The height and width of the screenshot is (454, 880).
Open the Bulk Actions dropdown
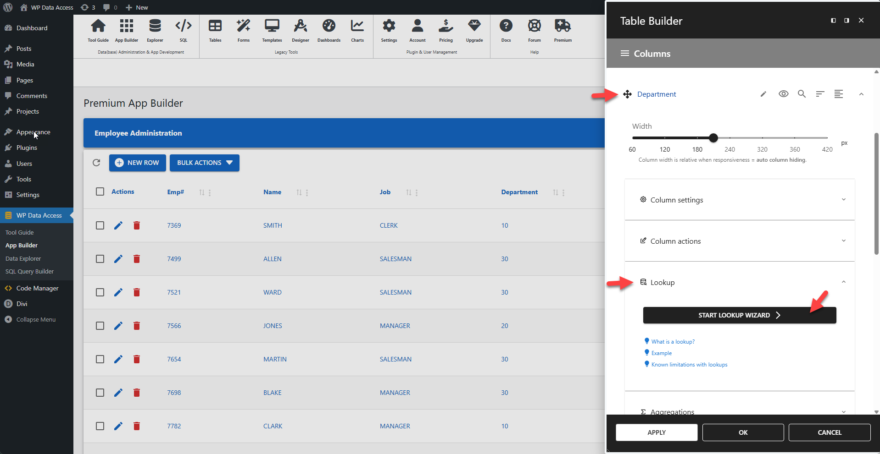tap(204, 163)
